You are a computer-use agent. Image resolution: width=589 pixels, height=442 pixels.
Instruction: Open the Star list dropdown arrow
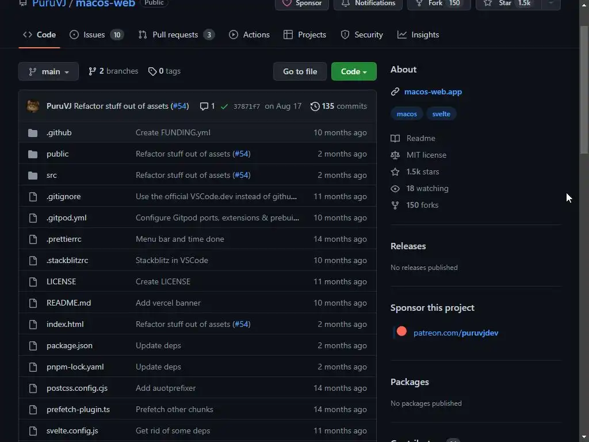click(x=551, y=3)
